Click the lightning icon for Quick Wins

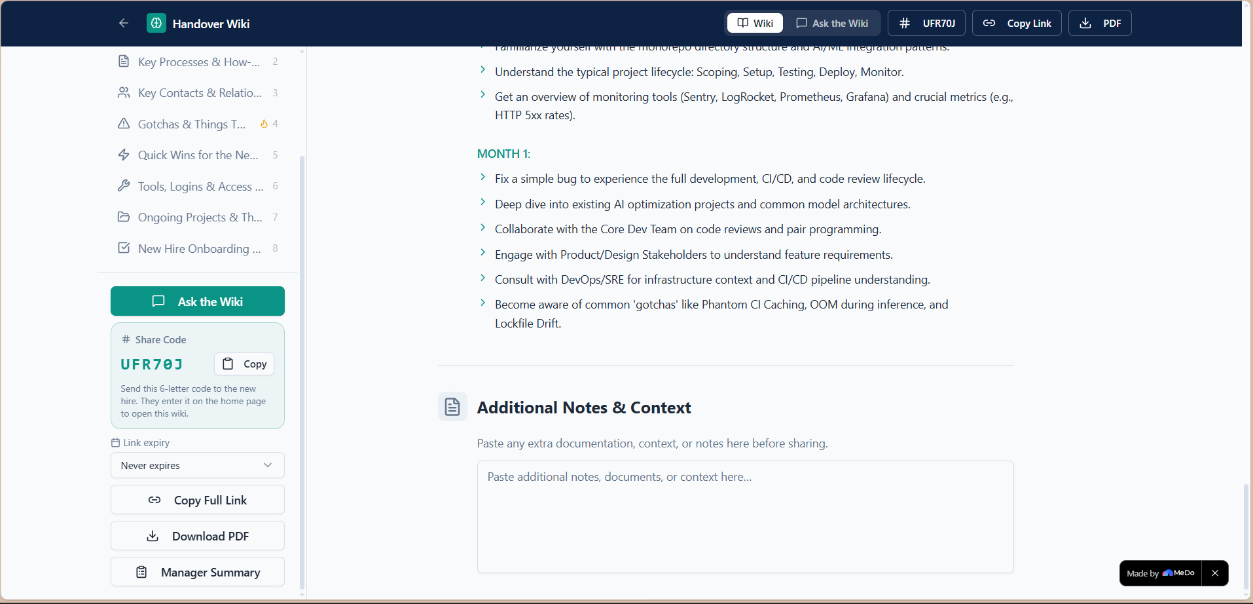pos(124,155)
